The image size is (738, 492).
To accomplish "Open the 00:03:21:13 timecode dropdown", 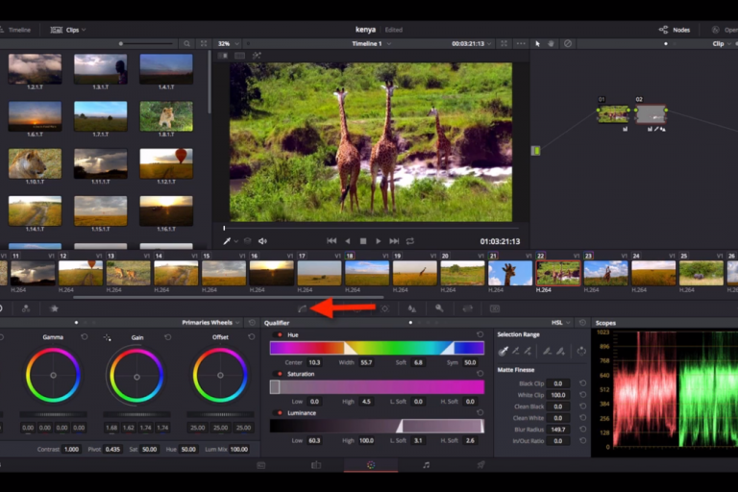I will 472,43.
